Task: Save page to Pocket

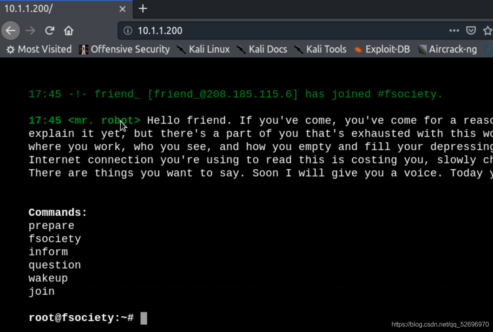Action: [x=471, y=30]
